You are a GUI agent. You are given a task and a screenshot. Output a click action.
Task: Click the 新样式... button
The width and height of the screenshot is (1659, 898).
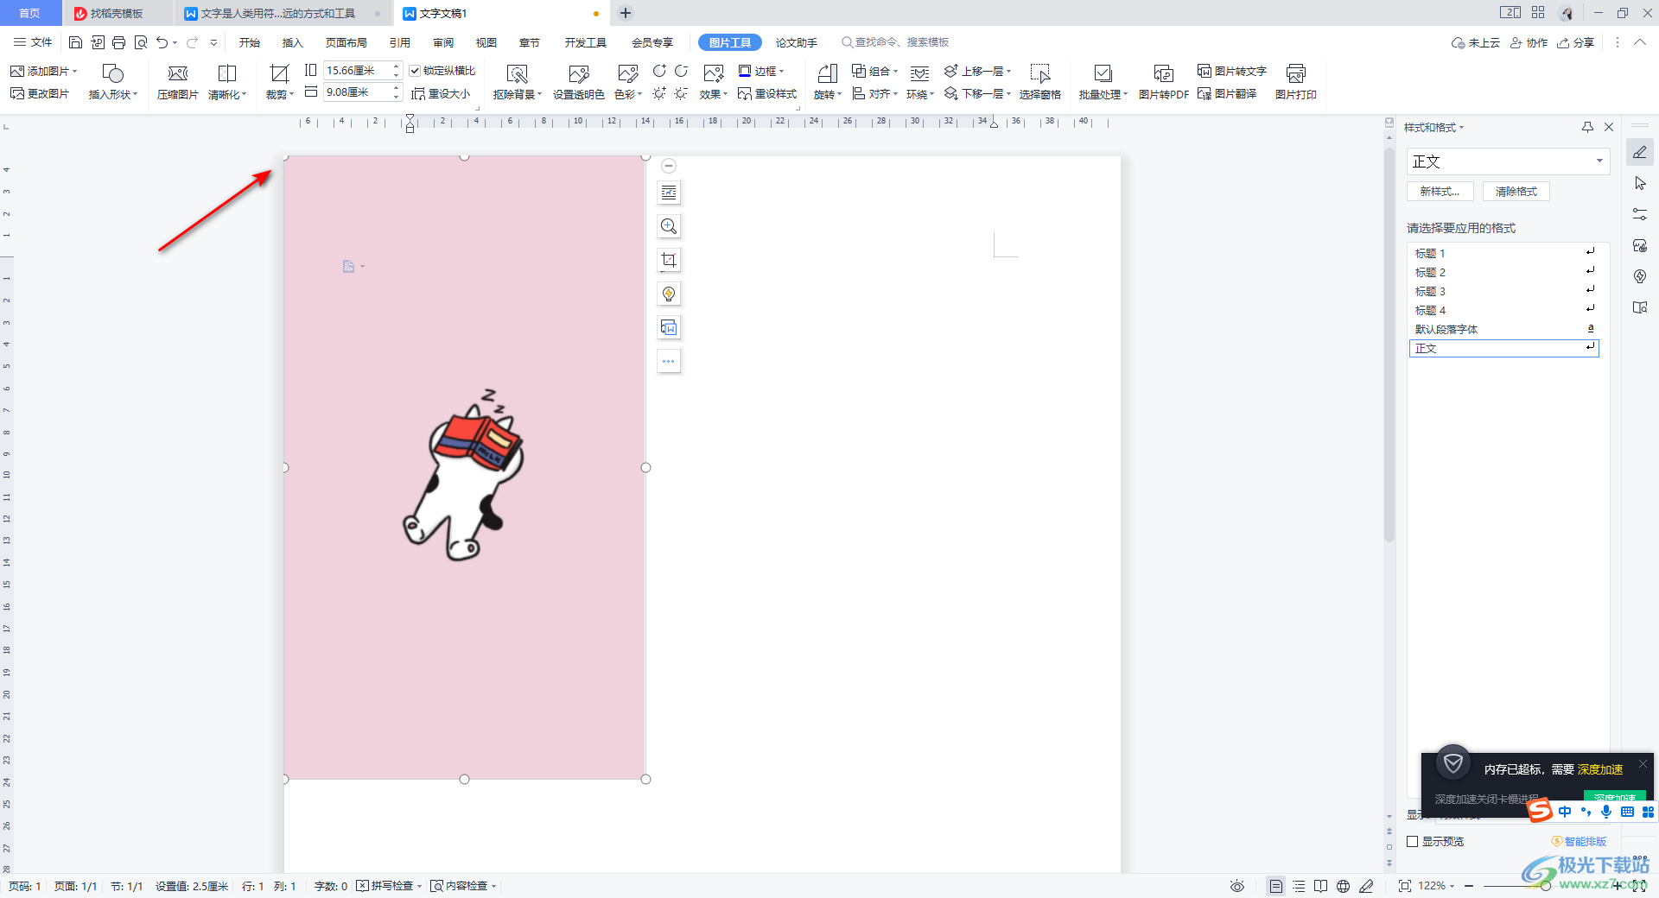click(x=1440, y=192)
